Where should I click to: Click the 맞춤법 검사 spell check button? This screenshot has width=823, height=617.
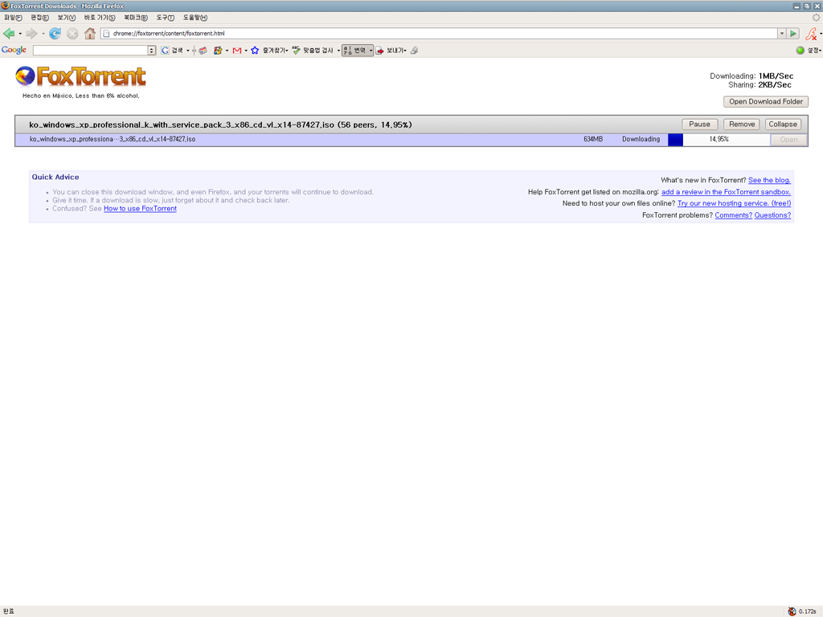(x=313, y=51)
